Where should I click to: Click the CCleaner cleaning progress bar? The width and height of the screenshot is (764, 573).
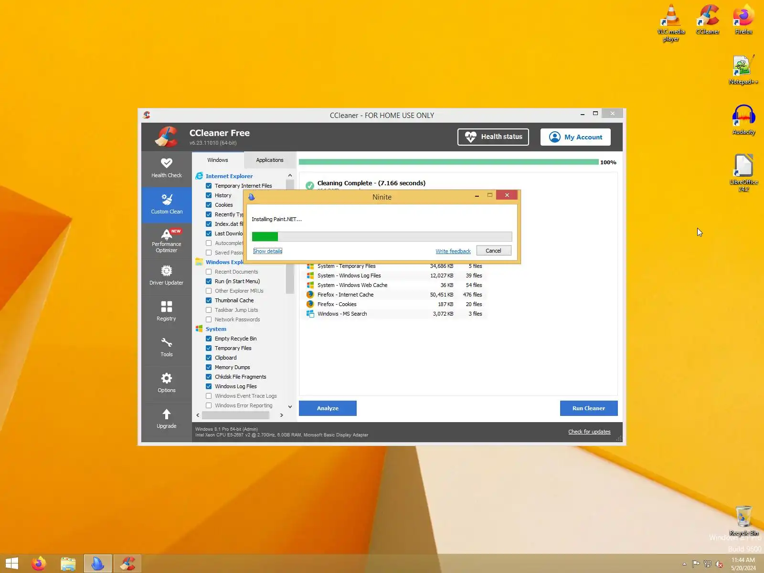(448, 162)
